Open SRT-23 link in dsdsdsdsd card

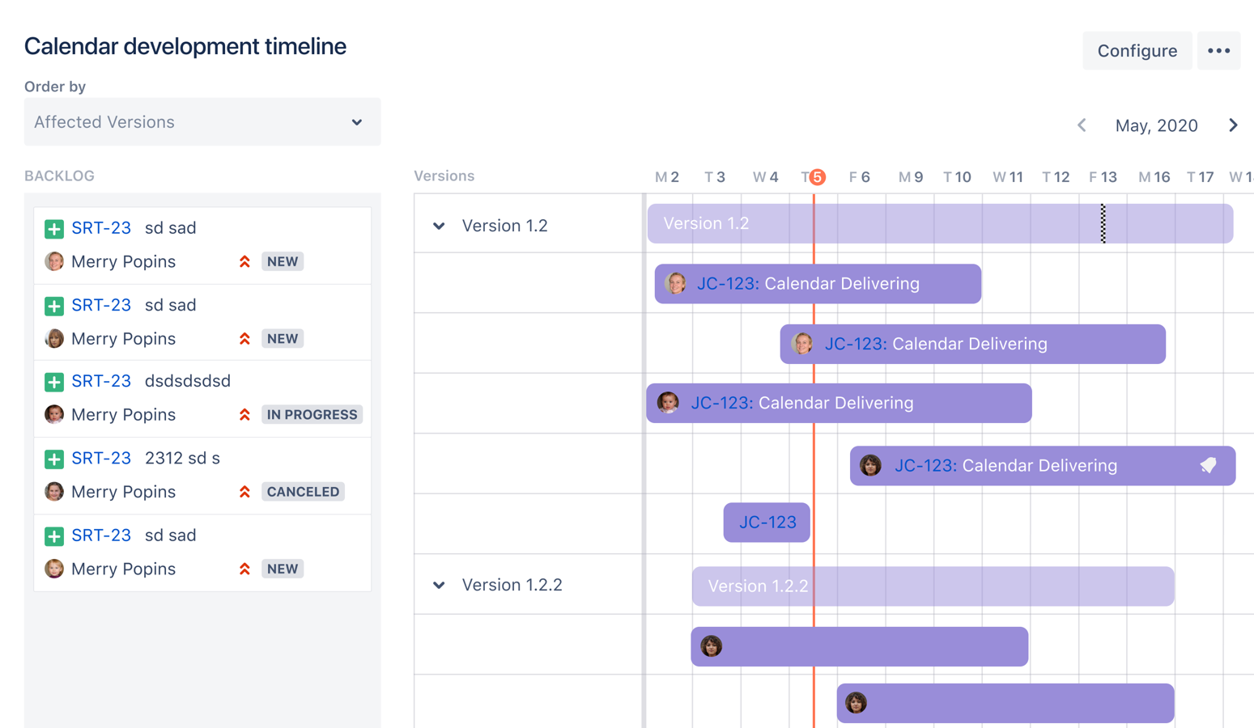(x=101, y=381)
